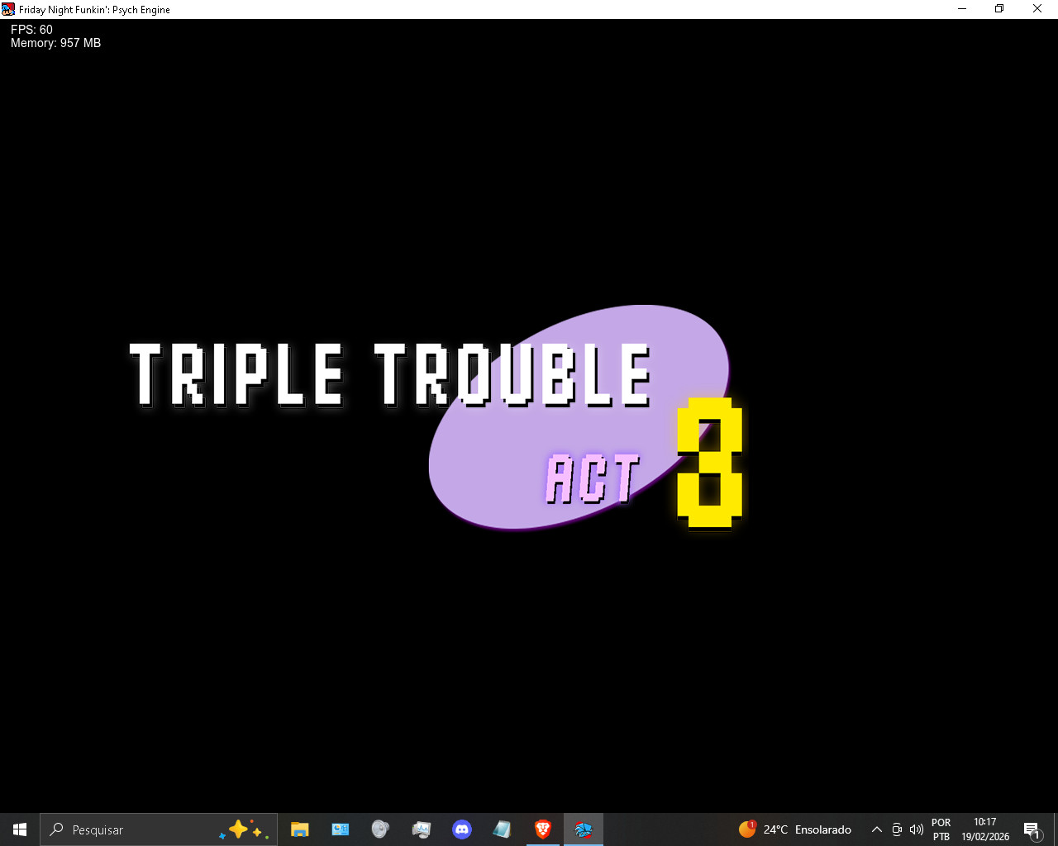The height and width of the screenshot is (846, 1058).
Task: Click the Friday Night Funkin' title bar icon
Action: (x=8, y=9)
